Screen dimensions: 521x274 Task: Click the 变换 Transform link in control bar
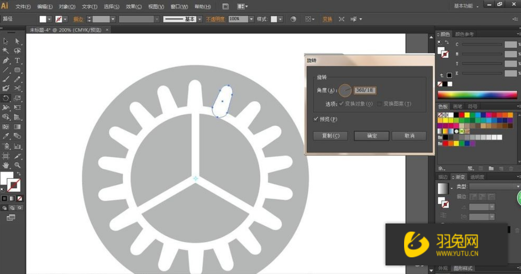327,19
